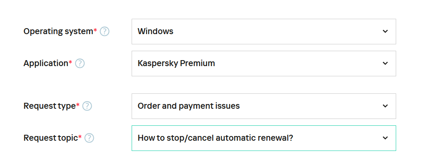Click the selected value 'Windows'

155,31
